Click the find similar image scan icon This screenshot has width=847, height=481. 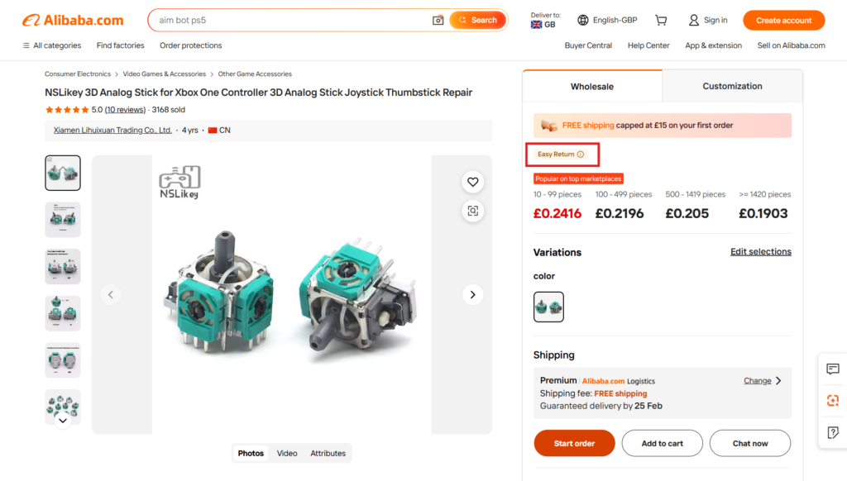pyautogui.click(x=472, y=211)
